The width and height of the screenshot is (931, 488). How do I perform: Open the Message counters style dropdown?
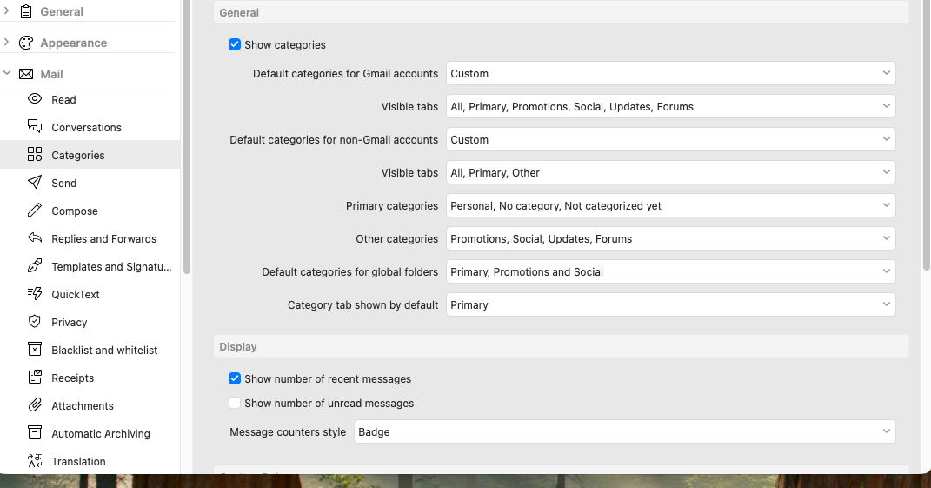coord(624,431)
